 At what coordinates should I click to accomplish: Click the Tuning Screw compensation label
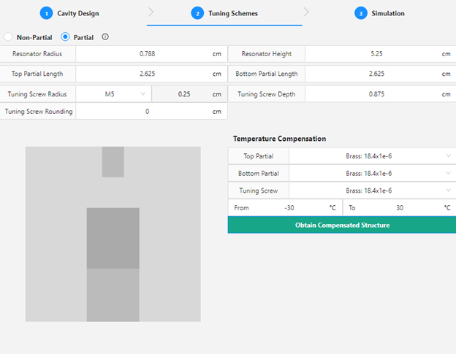point(258,191)
